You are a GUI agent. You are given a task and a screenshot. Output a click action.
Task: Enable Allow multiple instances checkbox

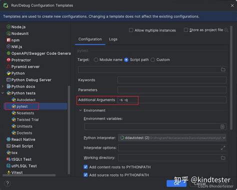(131, 30)
